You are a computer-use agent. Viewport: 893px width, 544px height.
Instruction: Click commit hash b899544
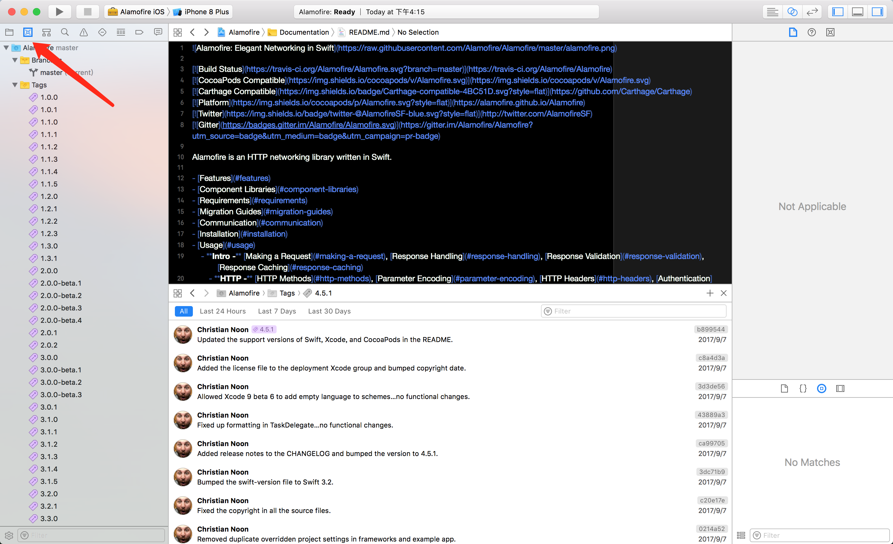[x=710, y=329]
